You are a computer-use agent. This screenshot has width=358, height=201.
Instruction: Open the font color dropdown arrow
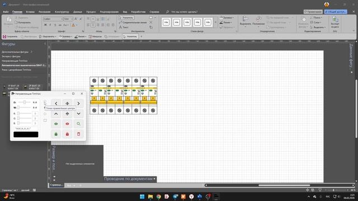77,25
